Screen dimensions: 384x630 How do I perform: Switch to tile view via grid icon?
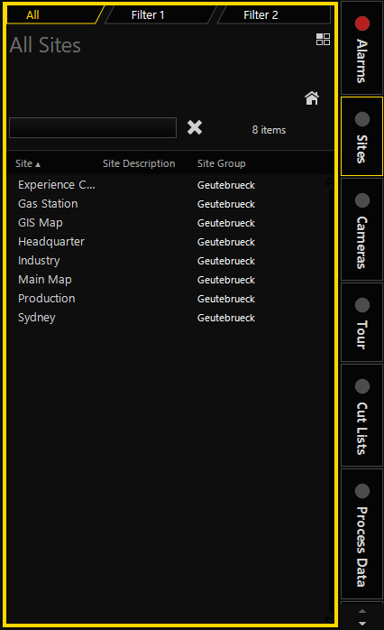(x=323, y=40)
